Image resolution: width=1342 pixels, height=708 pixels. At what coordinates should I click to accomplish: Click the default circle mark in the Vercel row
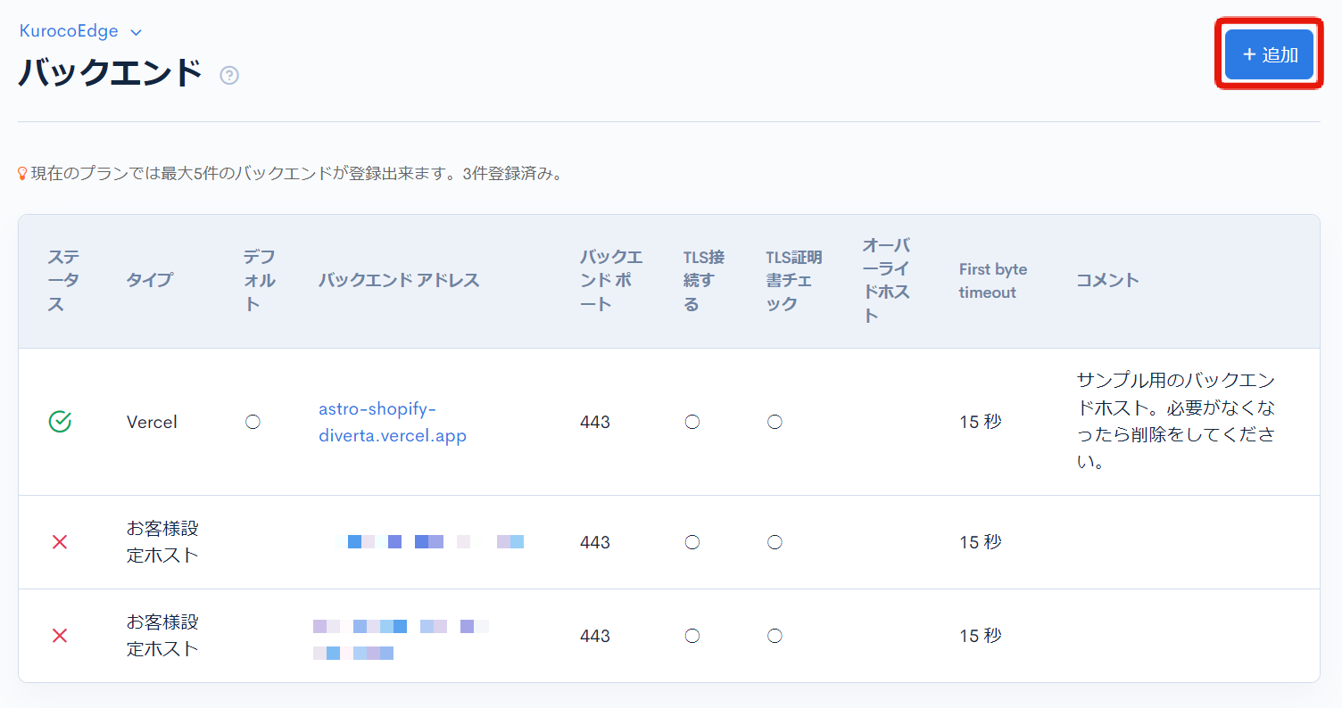coord(253,422)
